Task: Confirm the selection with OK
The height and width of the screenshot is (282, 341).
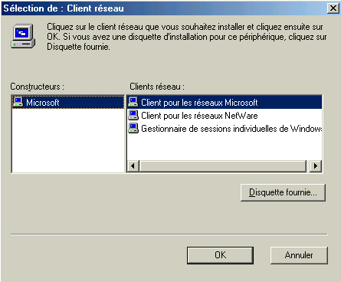Action: [x=220, y=255]
